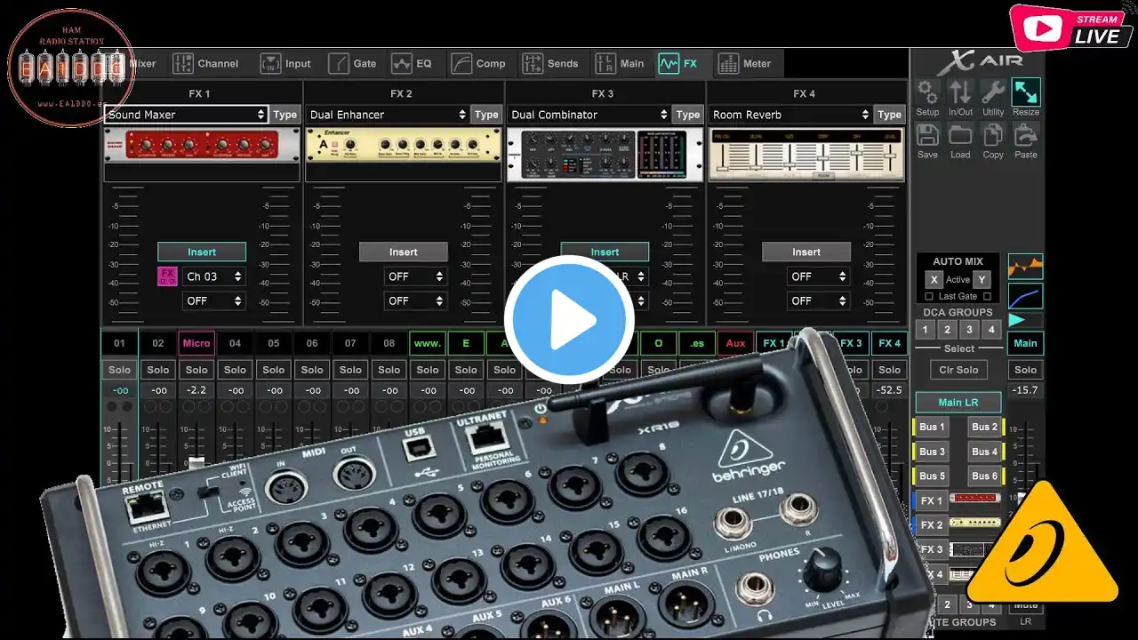Open the Sound Maxer effect dropdown
The image size is (1138, 640).
click(x=187, y=115)
